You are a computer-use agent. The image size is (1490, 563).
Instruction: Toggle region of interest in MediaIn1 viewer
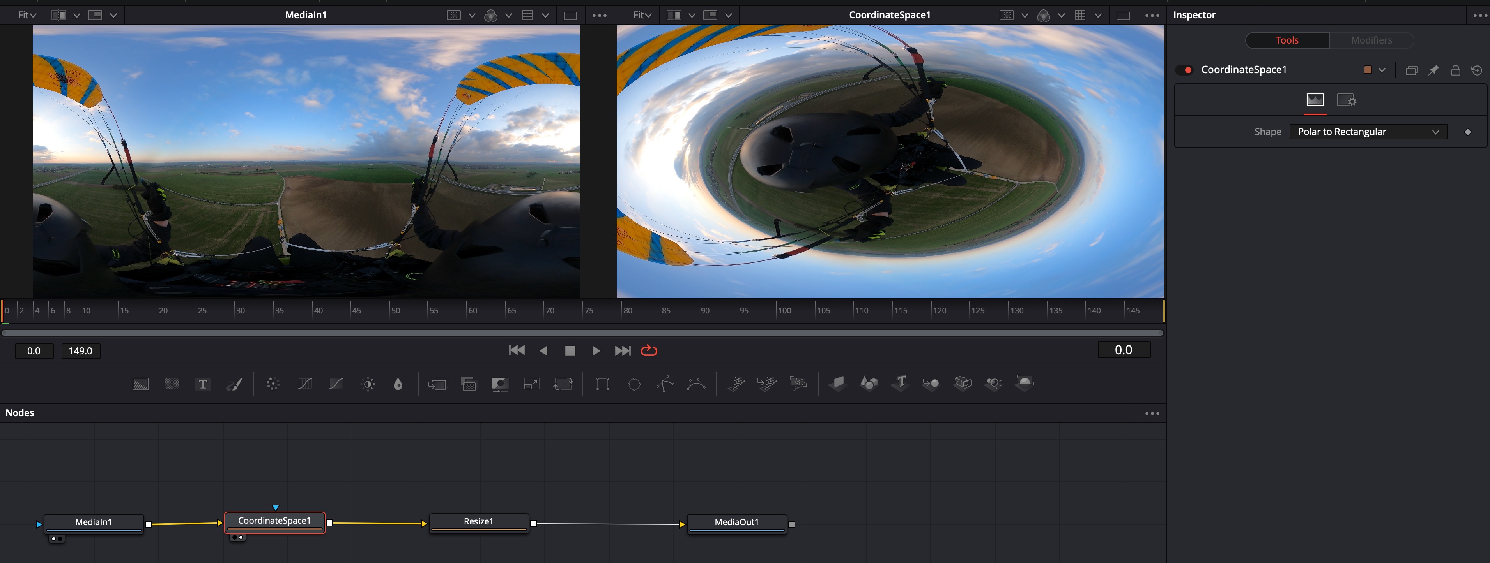point(454,16)
